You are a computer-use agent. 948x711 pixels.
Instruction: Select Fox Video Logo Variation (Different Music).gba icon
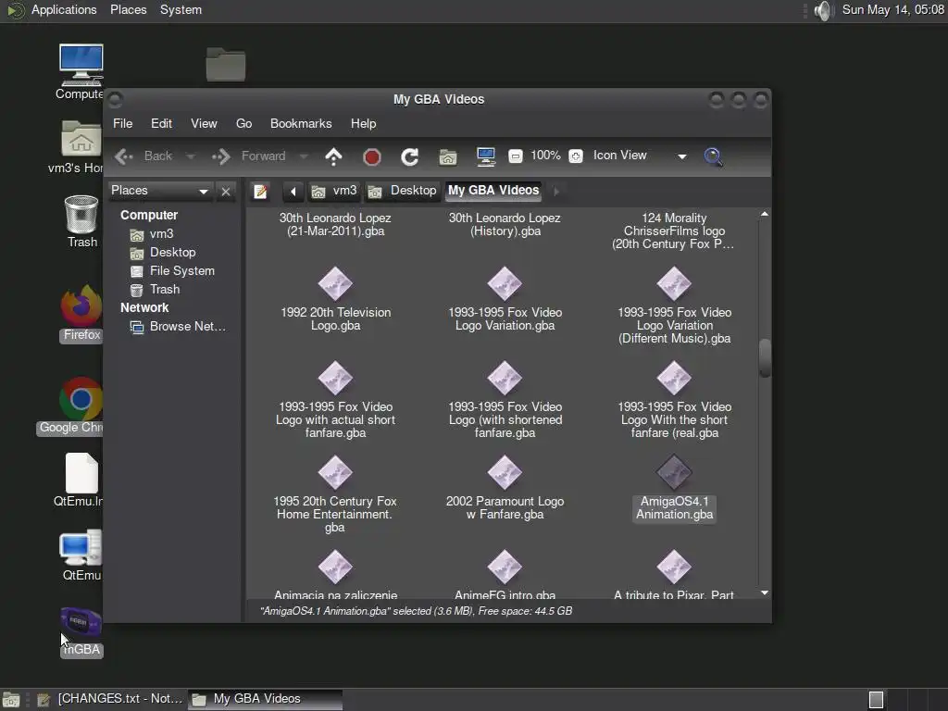[674, 283]
